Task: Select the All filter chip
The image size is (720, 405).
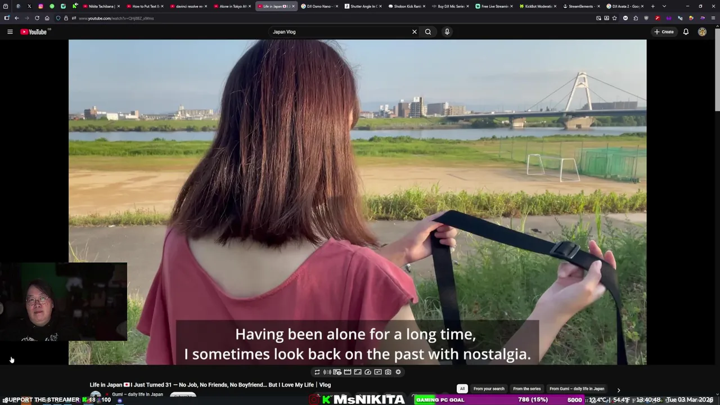Action: [x=462, y=389]
